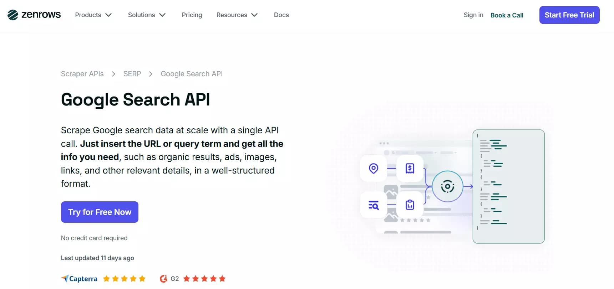Screen dimensions: 614x289
Task: Click the location pin icon in illustration
Action: (374, 168)
